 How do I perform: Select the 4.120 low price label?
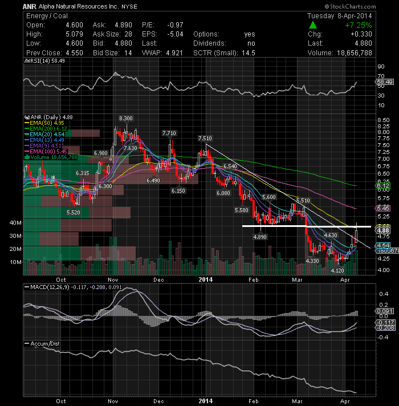(x=337, y=271)
